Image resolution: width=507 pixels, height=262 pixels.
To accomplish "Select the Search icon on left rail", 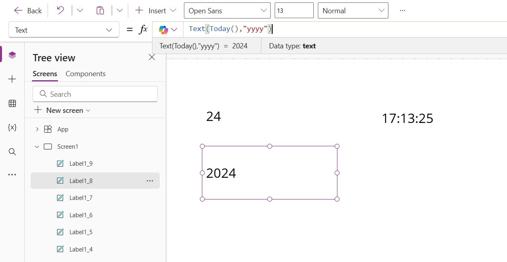I will tap(12, 152).
